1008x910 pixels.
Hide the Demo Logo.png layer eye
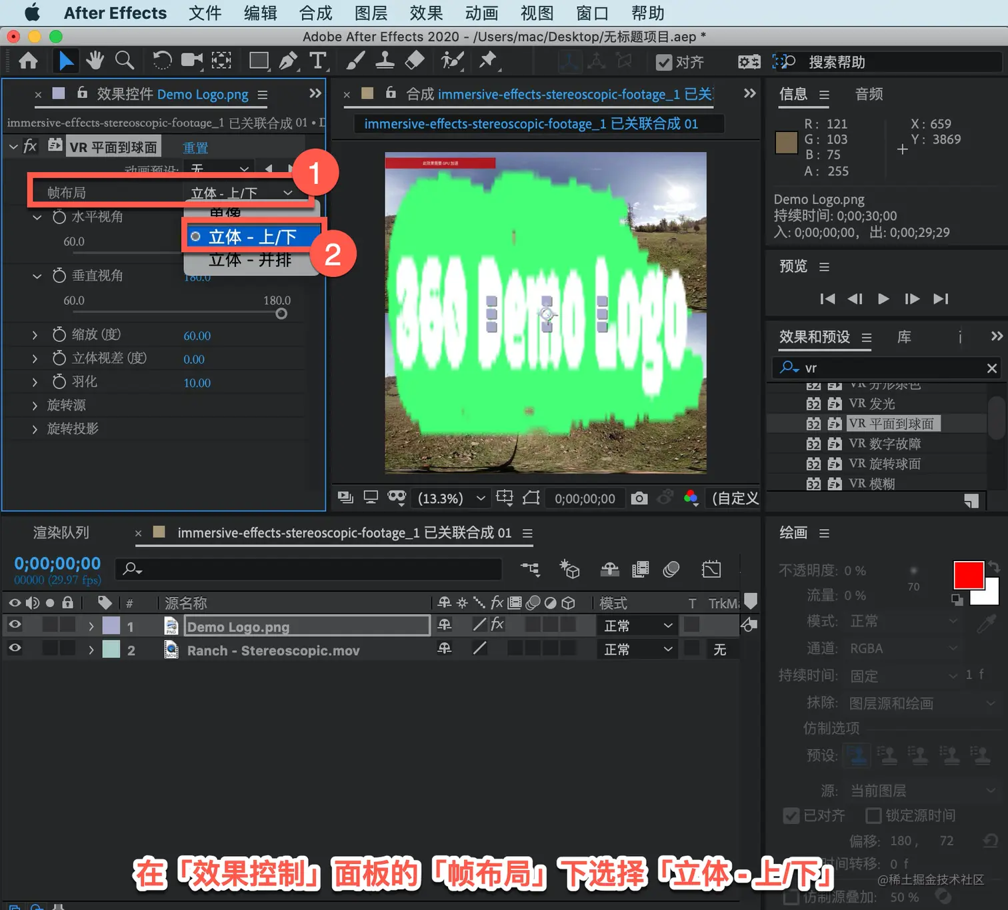click(15, 624)
